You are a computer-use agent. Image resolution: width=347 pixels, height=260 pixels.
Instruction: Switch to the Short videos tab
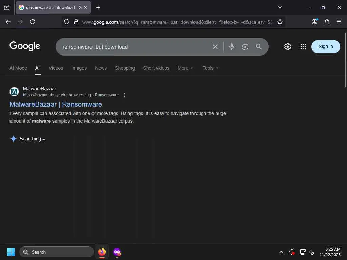pos(156,68)
